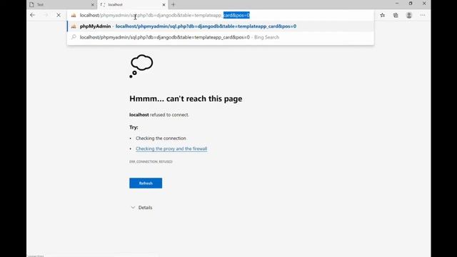Select the phpMyAdmin URL suggestion
The width and height of the screenshot is (457, 257).
(x=221, y=26)
